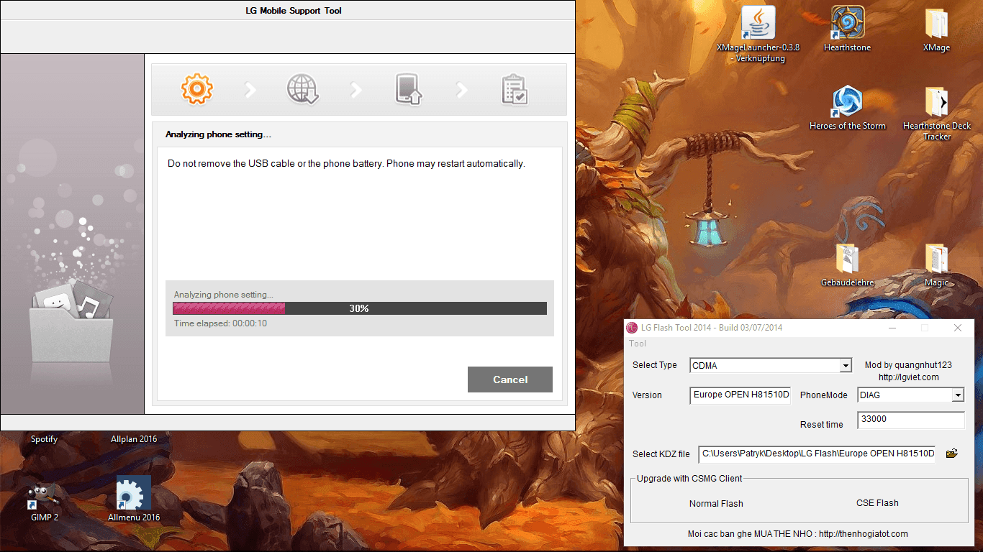This screenshot has height=552, width=983.
Task: Click the clipboard checkmark completion step icon
Action: (x=514, y=89)
